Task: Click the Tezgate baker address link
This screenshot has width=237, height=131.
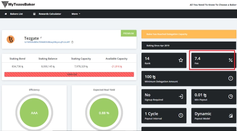Action: (x=47, y=42)
